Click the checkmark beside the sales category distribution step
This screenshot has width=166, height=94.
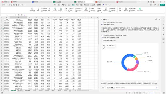(x=102, y=40)
